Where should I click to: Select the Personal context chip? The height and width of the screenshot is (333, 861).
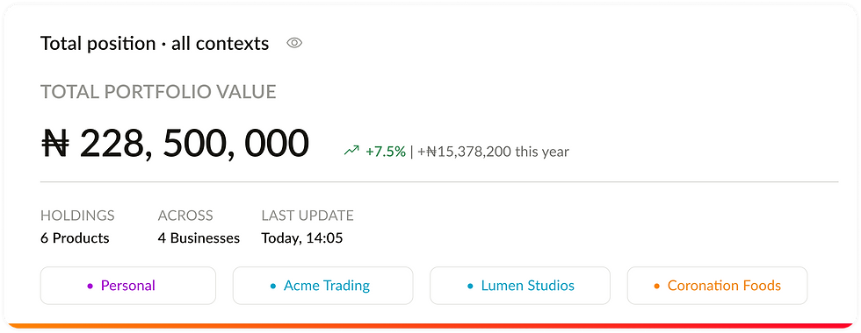[128, 286]
